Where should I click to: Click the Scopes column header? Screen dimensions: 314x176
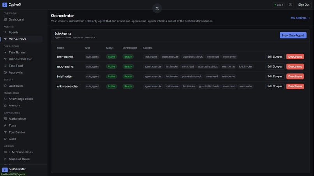147,48
